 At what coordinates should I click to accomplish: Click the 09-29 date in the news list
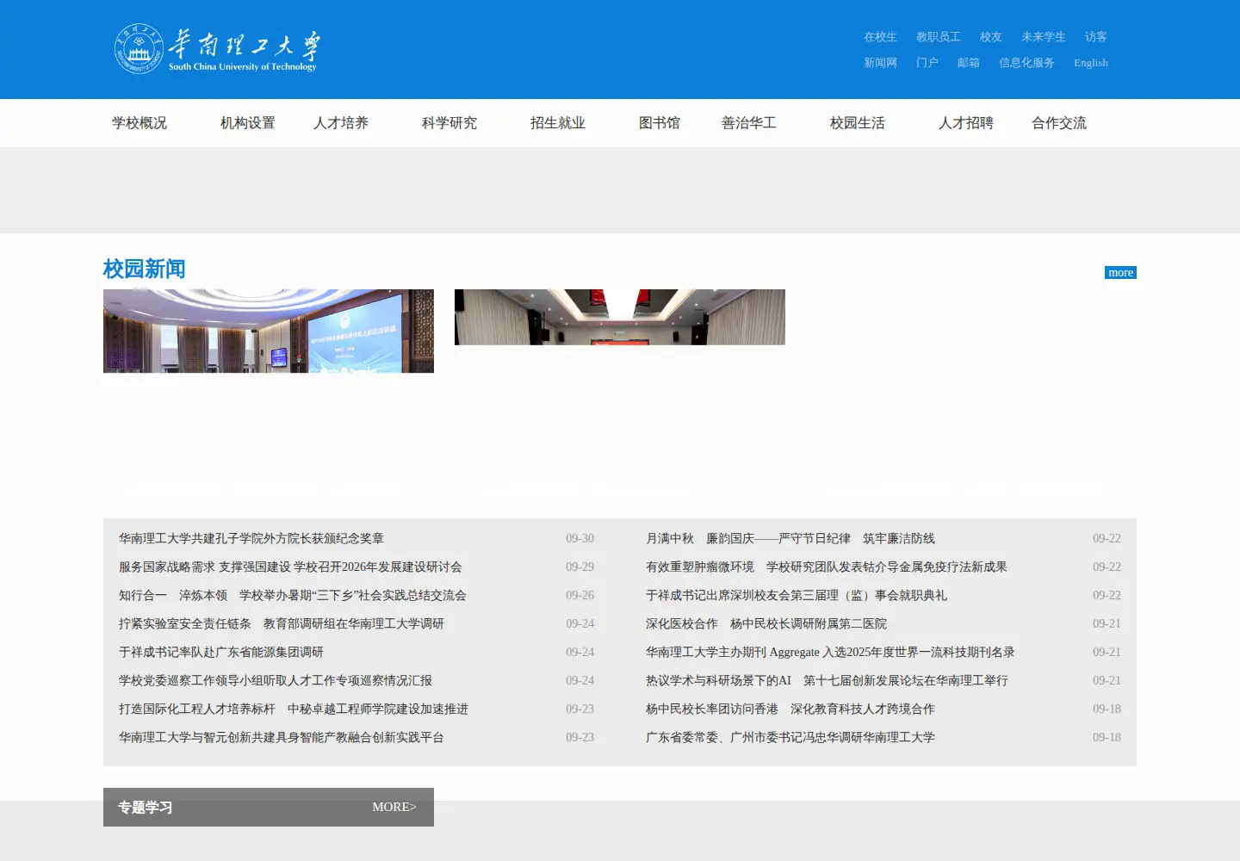[580, 567]
